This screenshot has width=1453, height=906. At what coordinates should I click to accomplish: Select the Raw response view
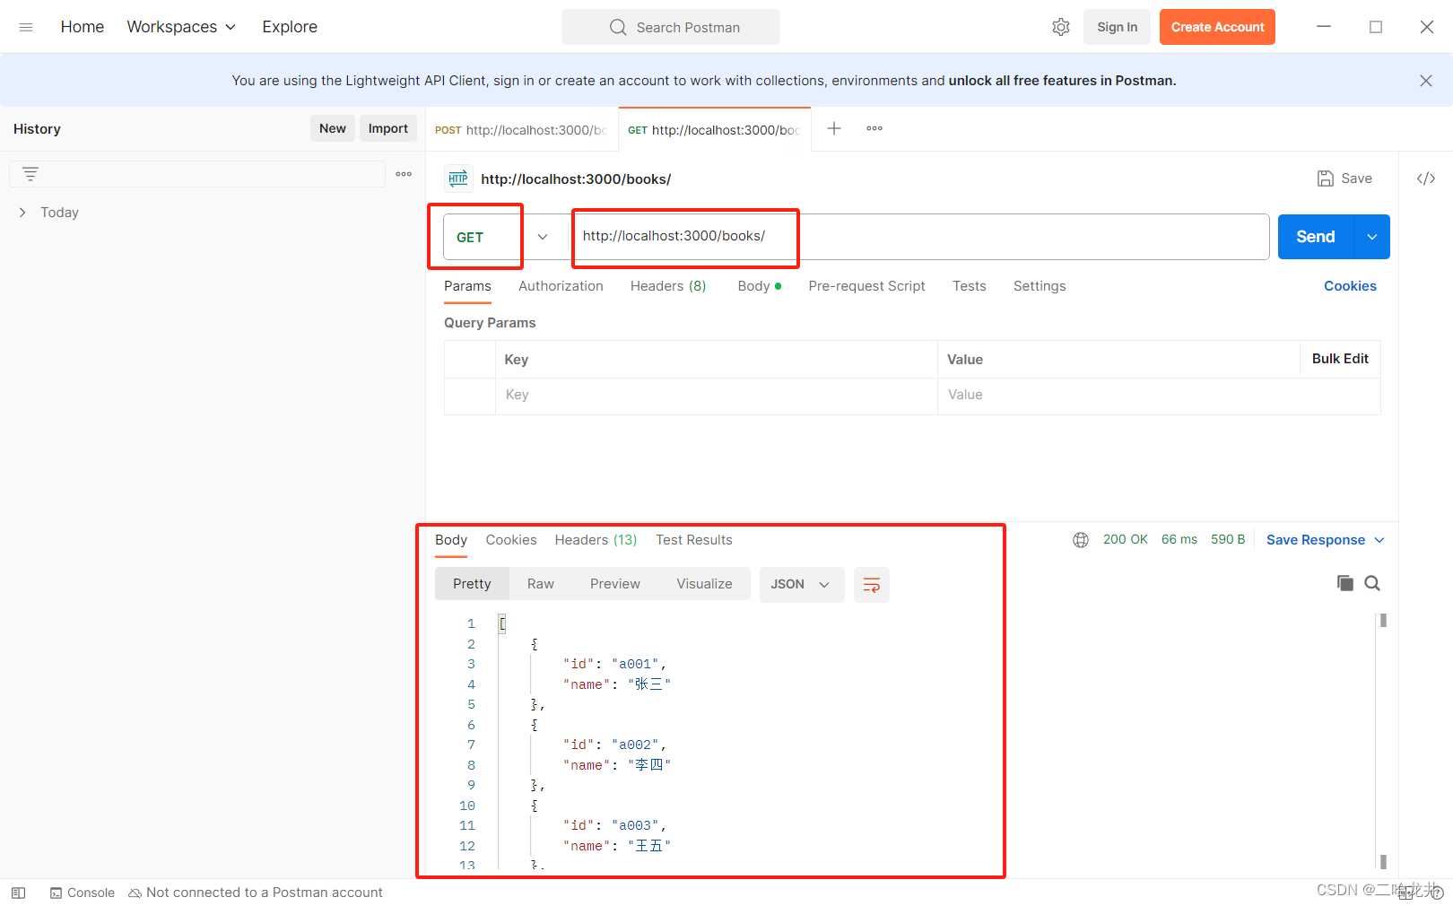tap(541, 584)
